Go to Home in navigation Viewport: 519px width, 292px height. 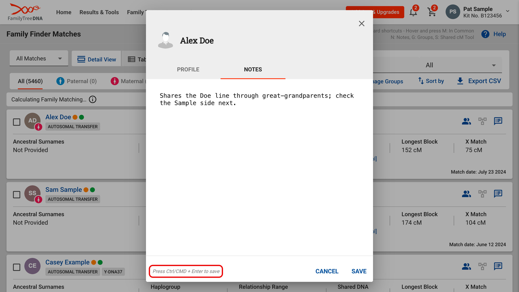[64, 12]
